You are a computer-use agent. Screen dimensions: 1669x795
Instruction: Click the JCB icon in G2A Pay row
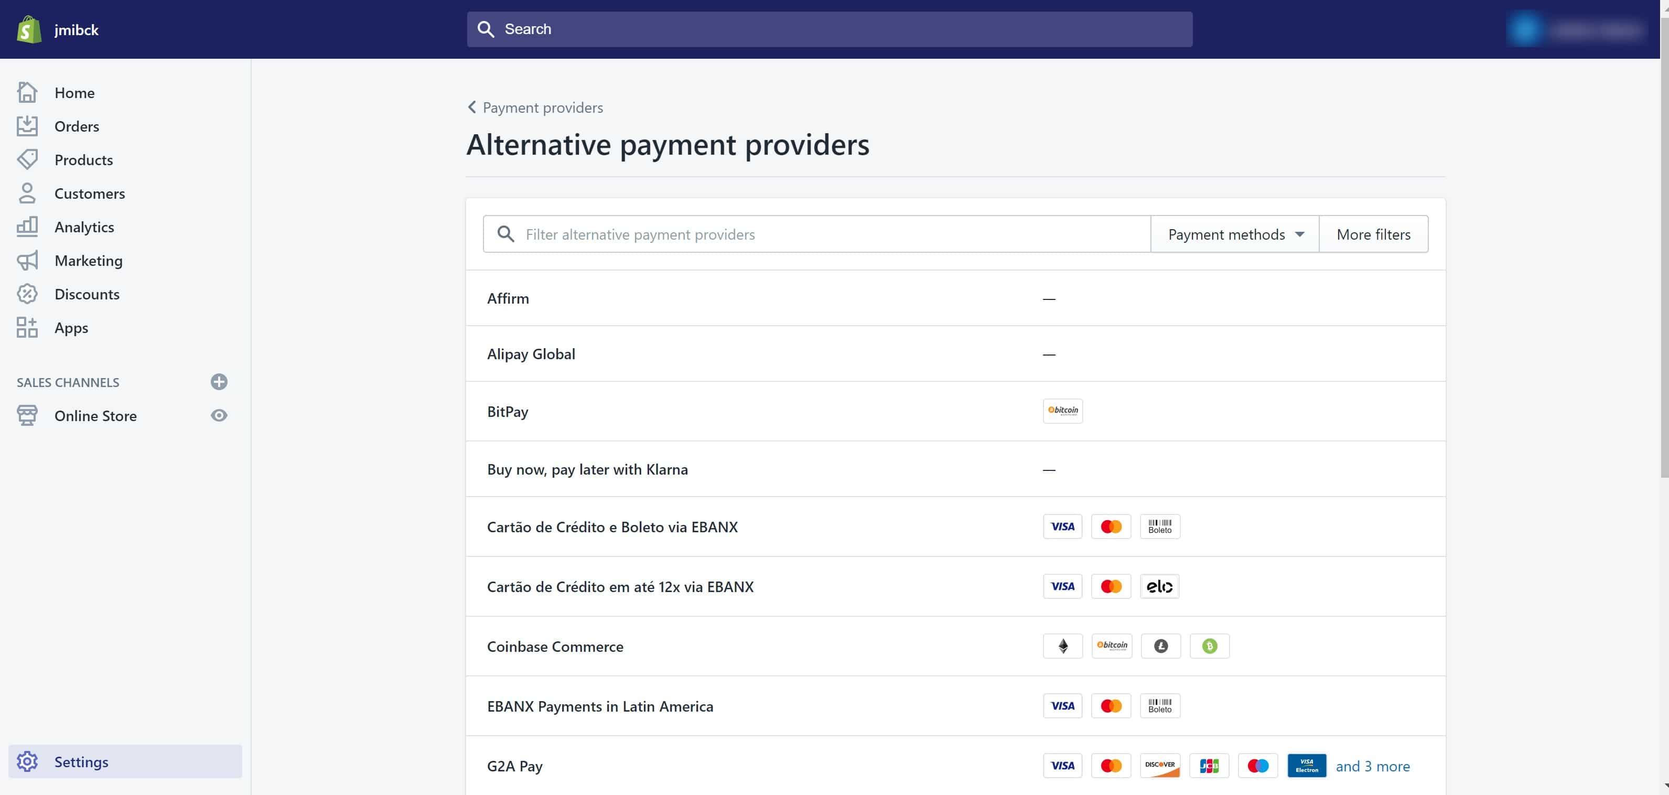tap(1209, 765)
